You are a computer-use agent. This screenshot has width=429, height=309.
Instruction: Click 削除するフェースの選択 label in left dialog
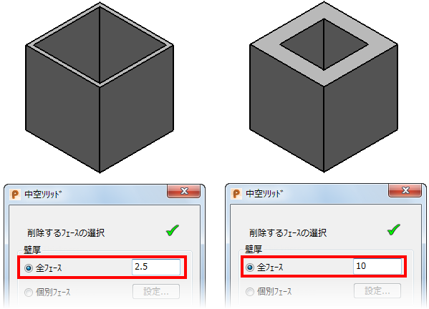click(x=66, y=233)
